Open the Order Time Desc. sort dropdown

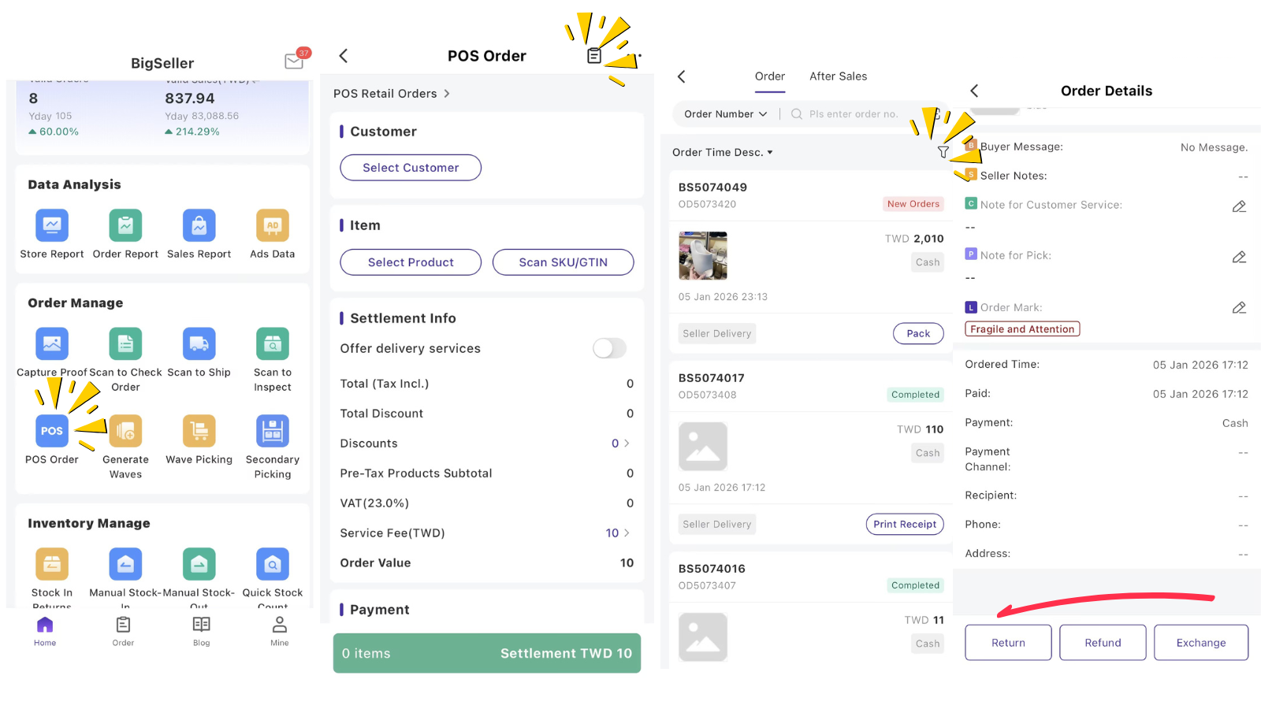coord(723,153)
